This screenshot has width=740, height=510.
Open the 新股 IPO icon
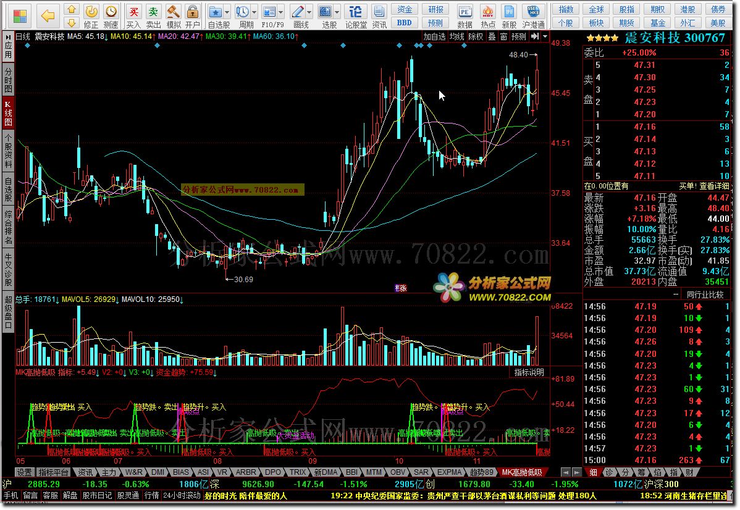pyautogui.click(x=510, y=17)
